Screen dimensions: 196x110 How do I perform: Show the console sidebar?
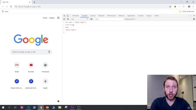coord(64,19)
